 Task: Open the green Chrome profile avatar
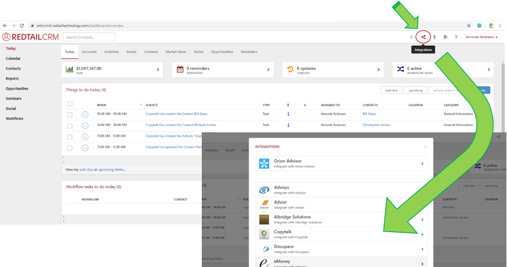491,26
